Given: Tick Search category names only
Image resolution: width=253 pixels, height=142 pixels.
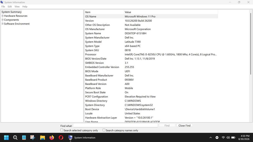Looking at the screenshot, I should click(104, 130).
